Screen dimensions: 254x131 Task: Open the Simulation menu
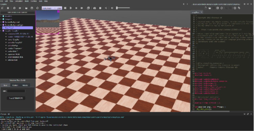click(x=19, y=1)
